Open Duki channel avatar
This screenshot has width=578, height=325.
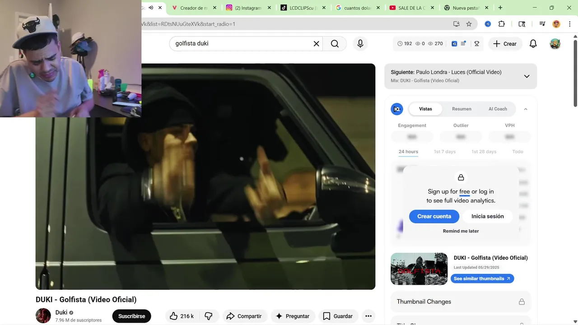click(43, 316)
